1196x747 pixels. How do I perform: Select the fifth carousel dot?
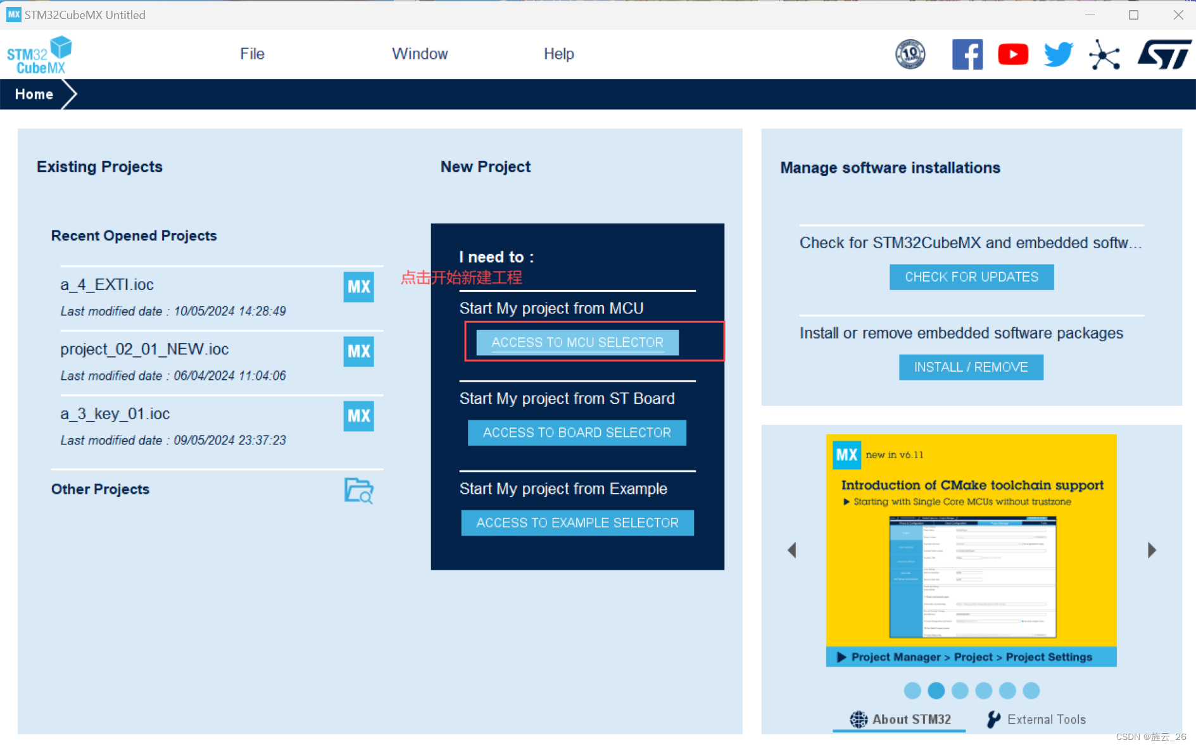[1007, 691]
